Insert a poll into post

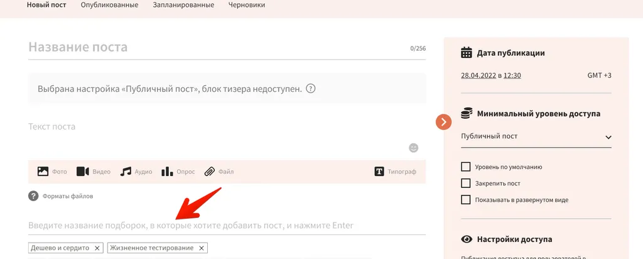[x=168, y=172]
